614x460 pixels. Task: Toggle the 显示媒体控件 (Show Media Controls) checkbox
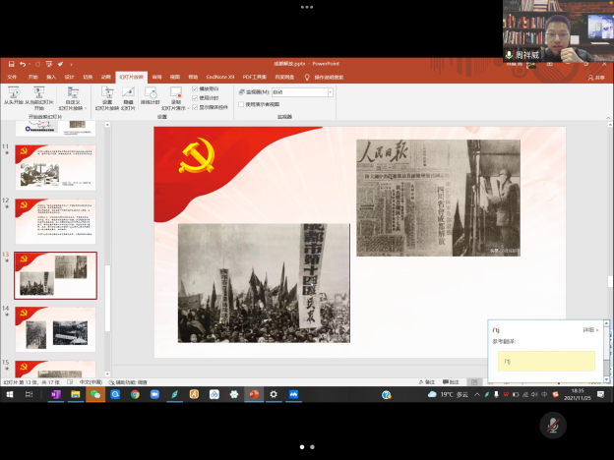(195, 107)
